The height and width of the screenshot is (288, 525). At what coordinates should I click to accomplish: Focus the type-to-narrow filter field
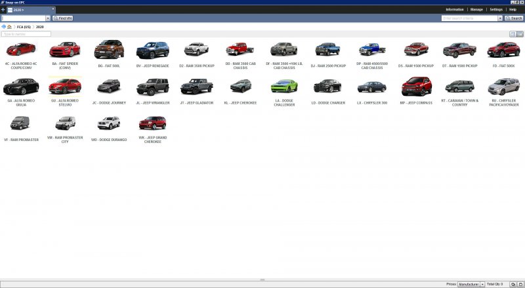[x=26, y=34]
